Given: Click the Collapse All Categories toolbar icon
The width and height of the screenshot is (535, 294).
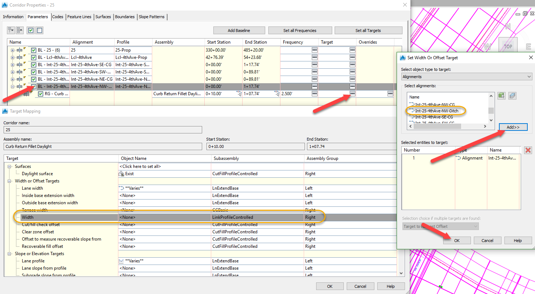Looking at the screenshot, I should pos(19,30).
